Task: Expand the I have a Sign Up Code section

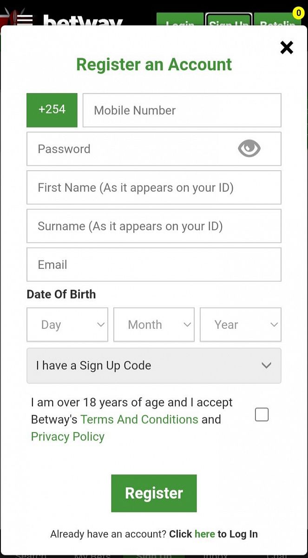Action: point(154,365)
